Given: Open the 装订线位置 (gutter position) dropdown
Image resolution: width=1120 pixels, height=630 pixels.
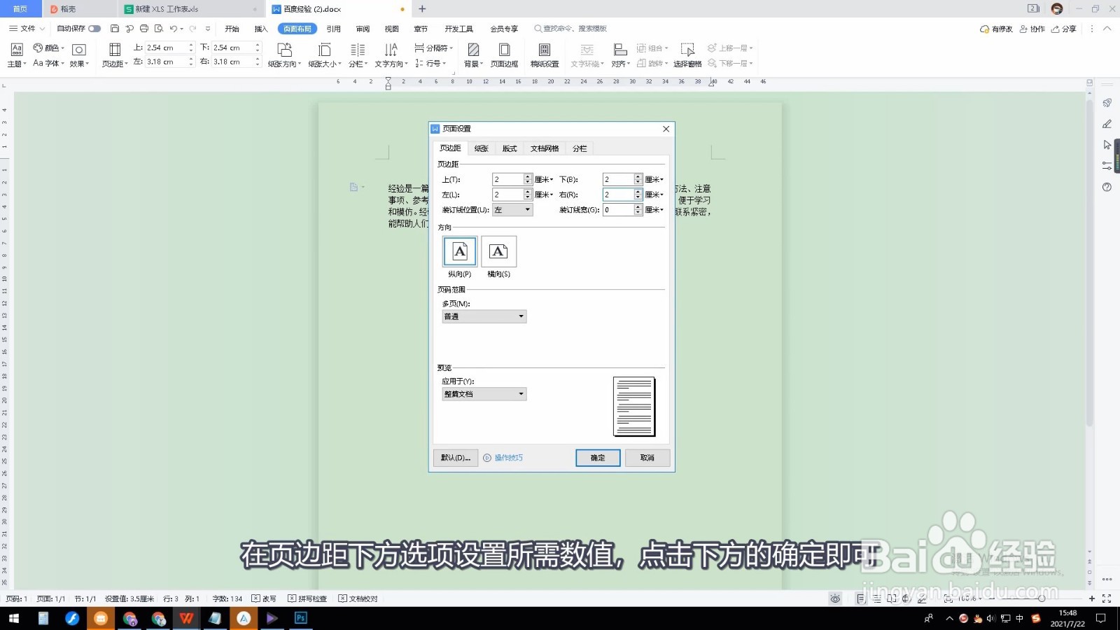Looking at the screenshot, I should pyautogui.click(x=512, y=209).
